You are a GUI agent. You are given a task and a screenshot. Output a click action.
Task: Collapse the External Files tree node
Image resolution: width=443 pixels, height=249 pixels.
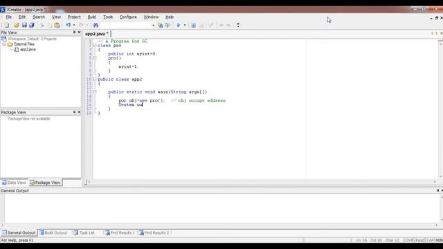click(x=4, y=44)
